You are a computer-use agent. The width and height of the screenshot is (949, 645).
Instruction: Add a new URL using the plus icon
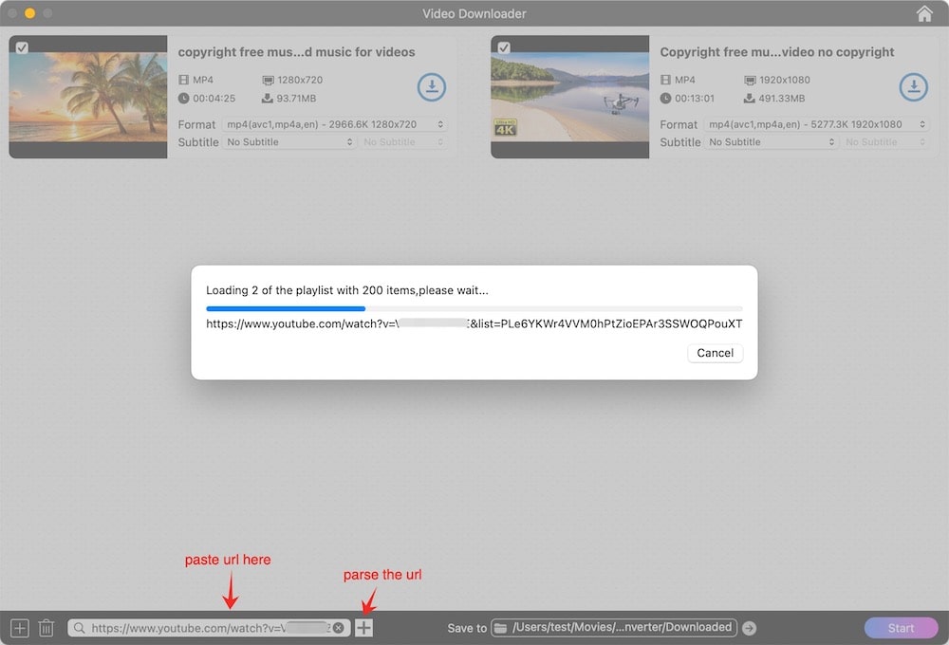tap(19, 627)
